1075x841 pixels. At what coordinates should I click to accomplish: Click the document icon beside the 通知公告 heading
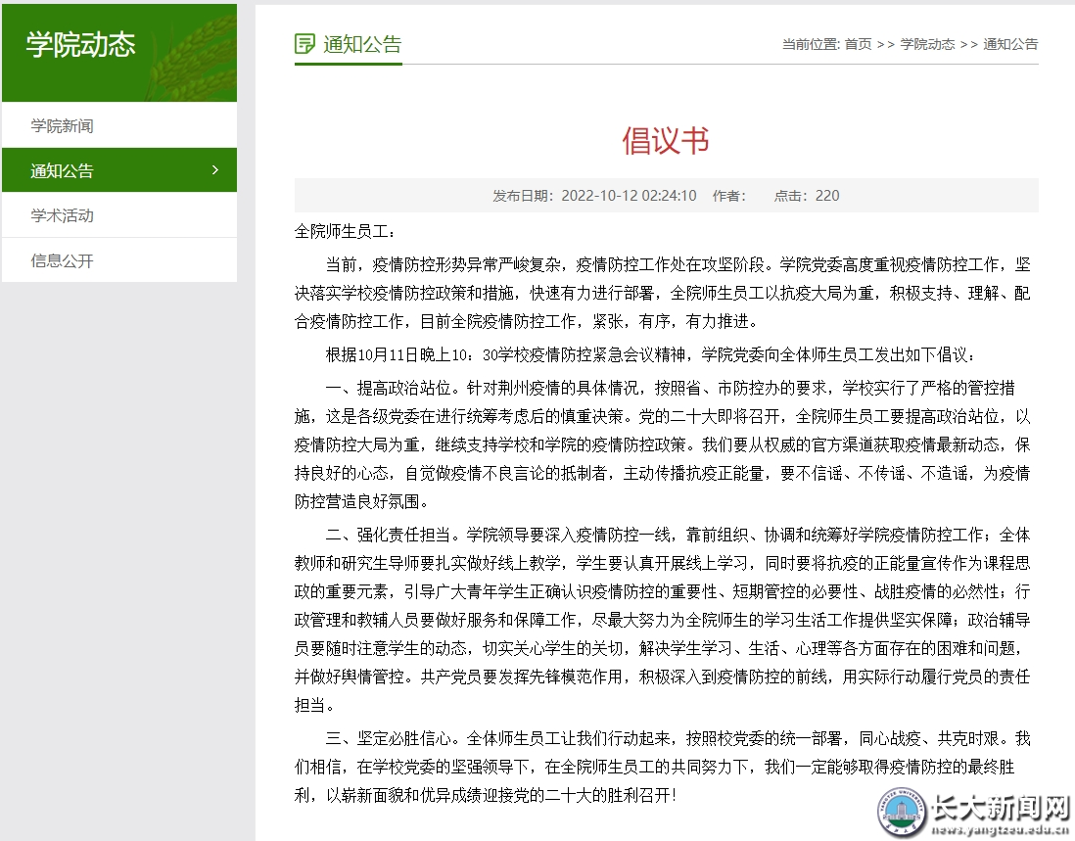[305, 44]
